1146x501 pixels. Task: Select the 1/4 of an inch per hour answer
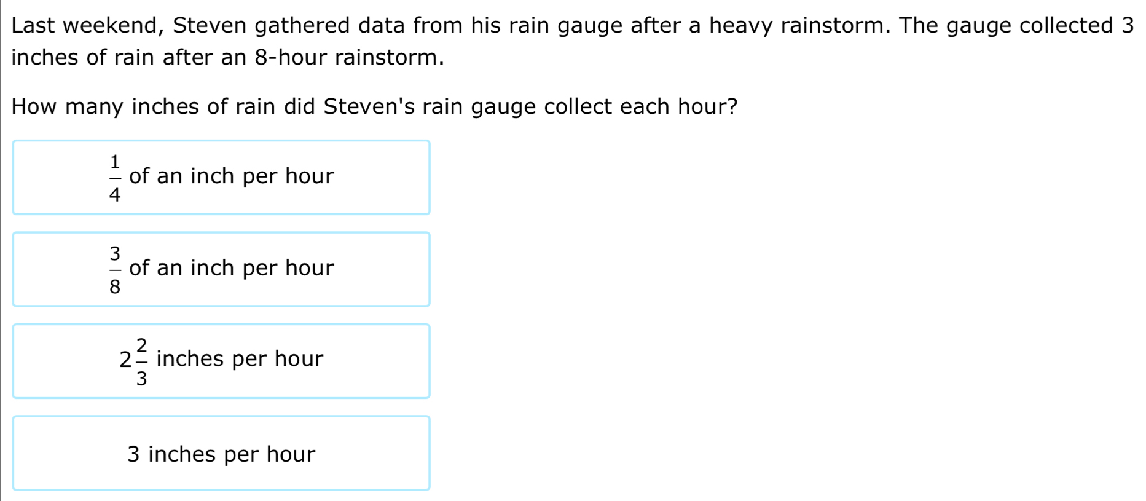coord(221,178)
